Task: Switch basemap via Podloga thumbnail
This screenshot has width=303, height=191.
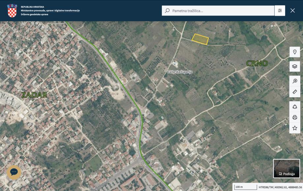Action: (286, 168)
